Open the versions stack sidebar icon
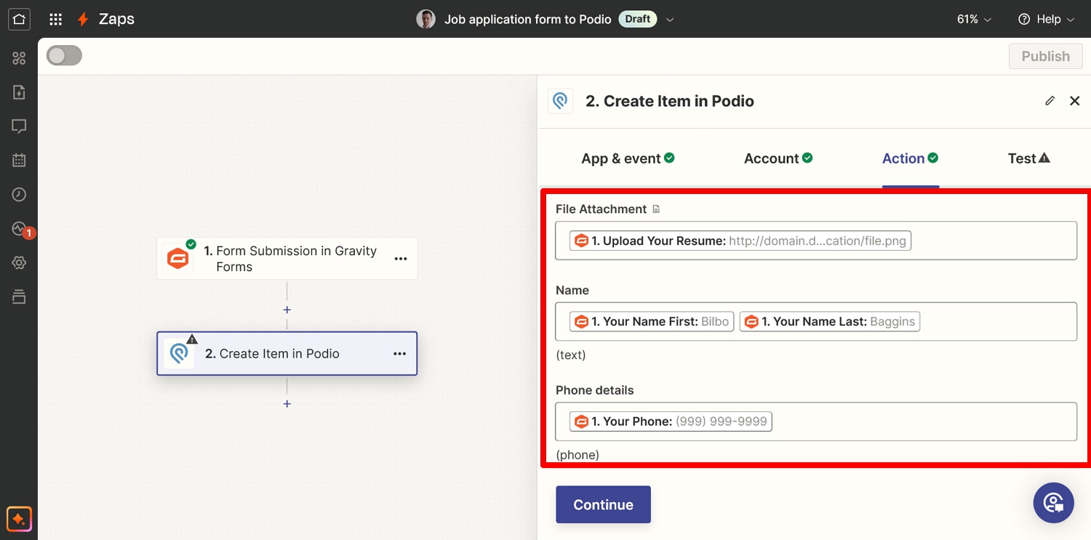 pyautogui.click(x=19, y=297)
